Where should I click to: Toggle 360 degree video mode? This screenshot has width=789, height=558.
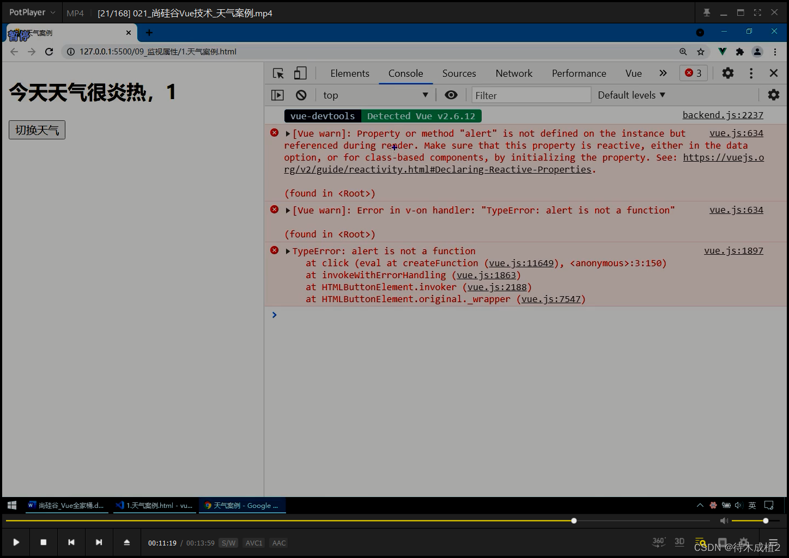pos(659,542)
